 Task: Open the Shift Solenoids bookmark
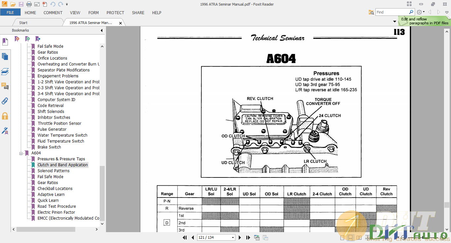[51, 112]
